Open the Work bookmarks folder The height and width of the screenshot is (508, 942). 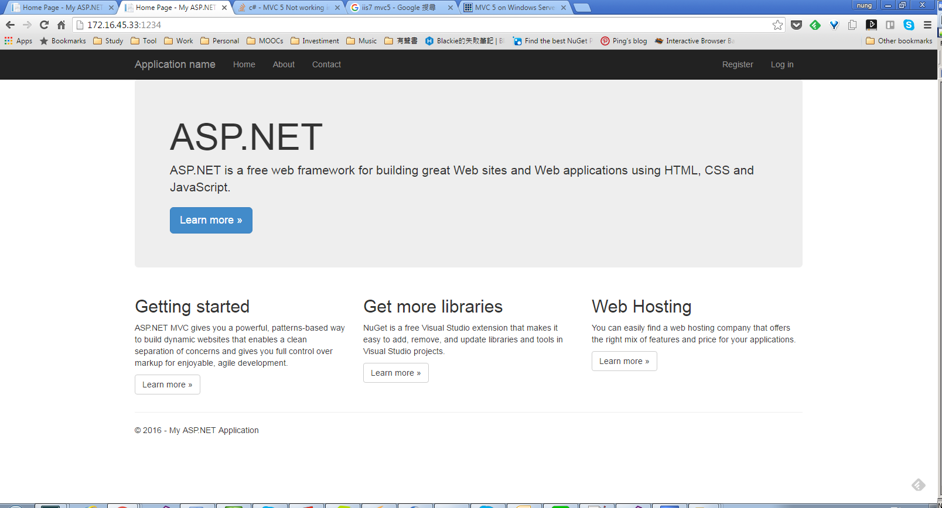point(179,41)
